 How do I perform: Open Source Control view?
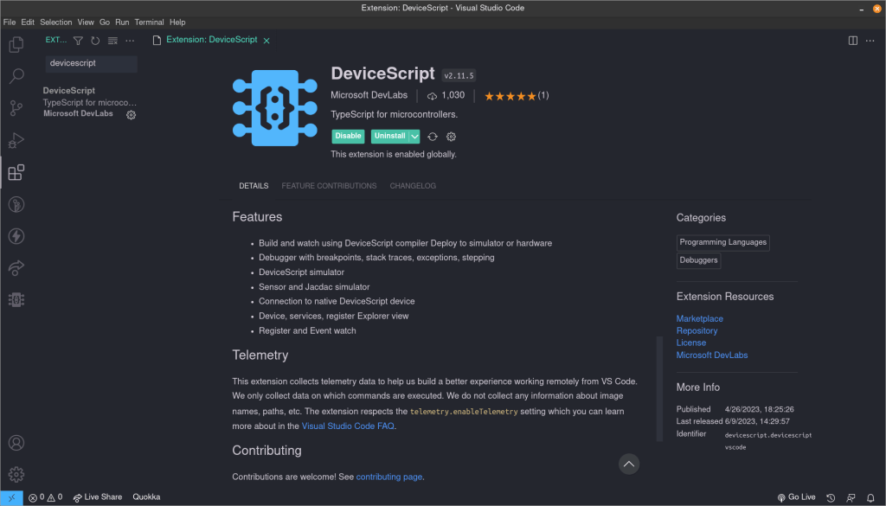tap(16, 108)
